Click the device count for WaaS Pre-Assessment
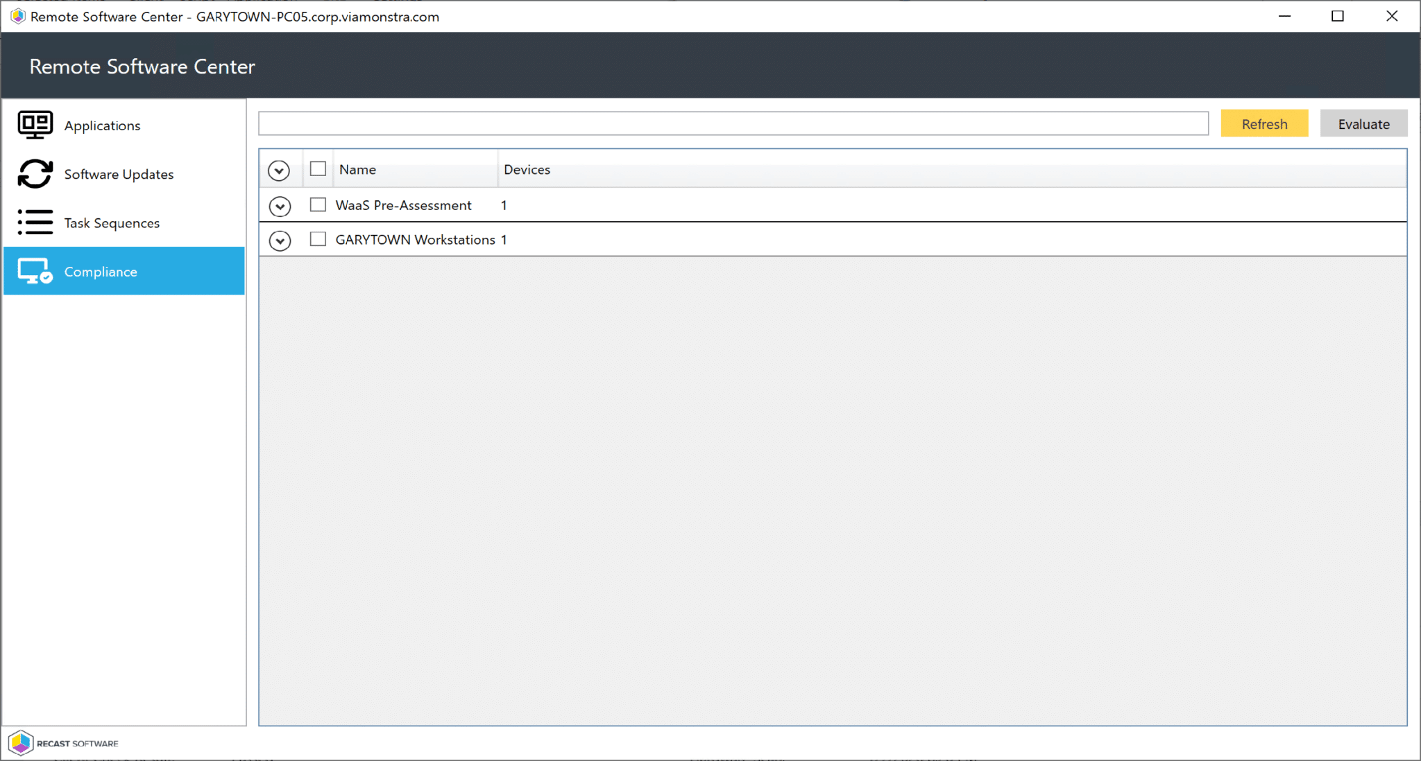This screenshot has height=761, width=1421. pos(504,205)
